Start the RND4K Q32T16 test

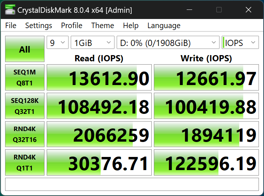[x=25, y=134]
